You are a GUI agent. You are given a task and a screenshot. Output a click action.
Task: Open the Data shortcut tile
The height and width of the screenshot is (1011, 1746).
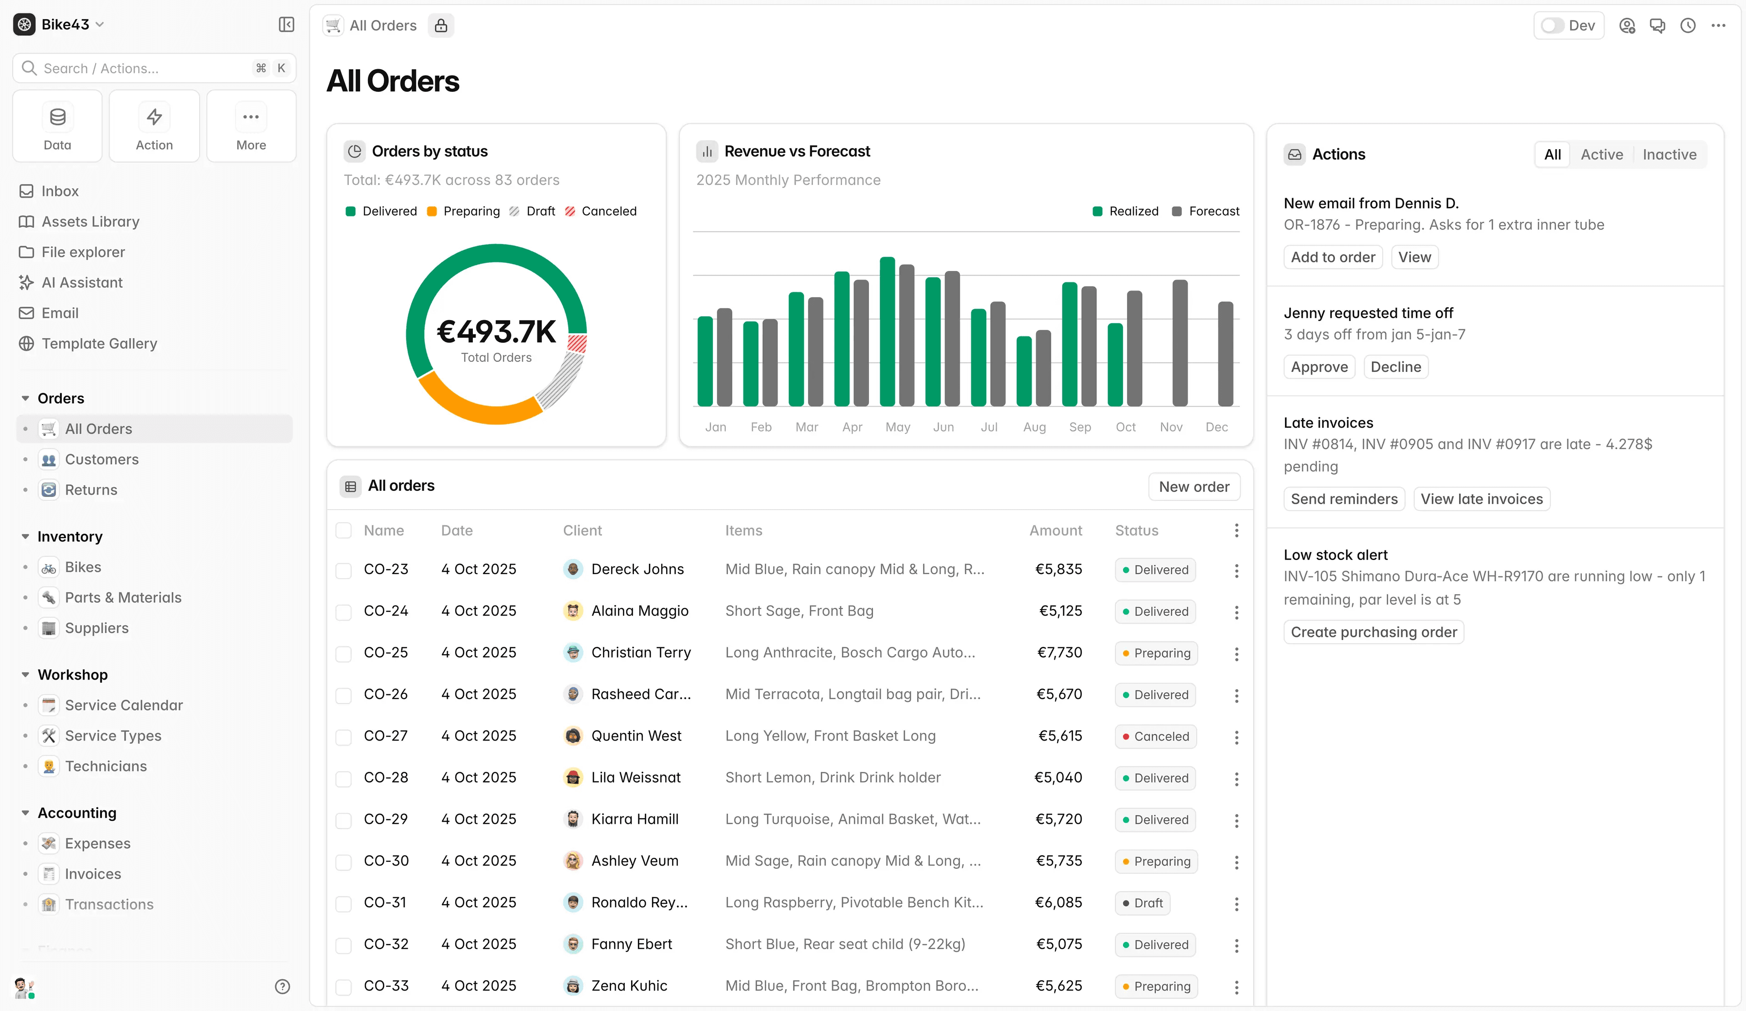pyautogui.click(x=57, y=126)
